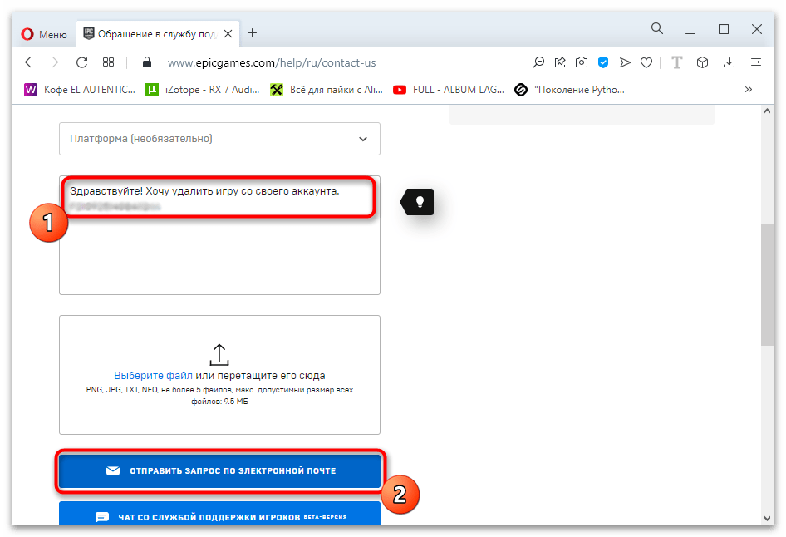Maximize the Opera window

(x=724, y=29)
